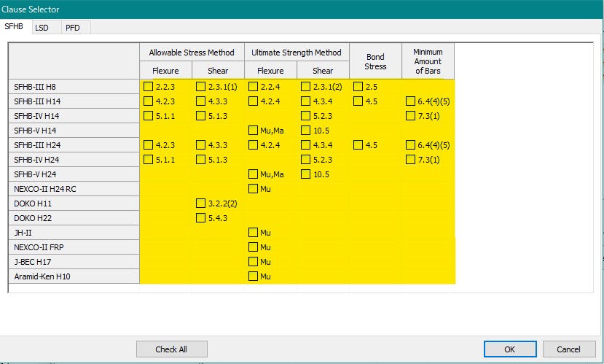The width and height of the screenshot is (604, 364).
Task: Check 5.2.3 in SFHB-IV H24 row
Action: [305, 159]
